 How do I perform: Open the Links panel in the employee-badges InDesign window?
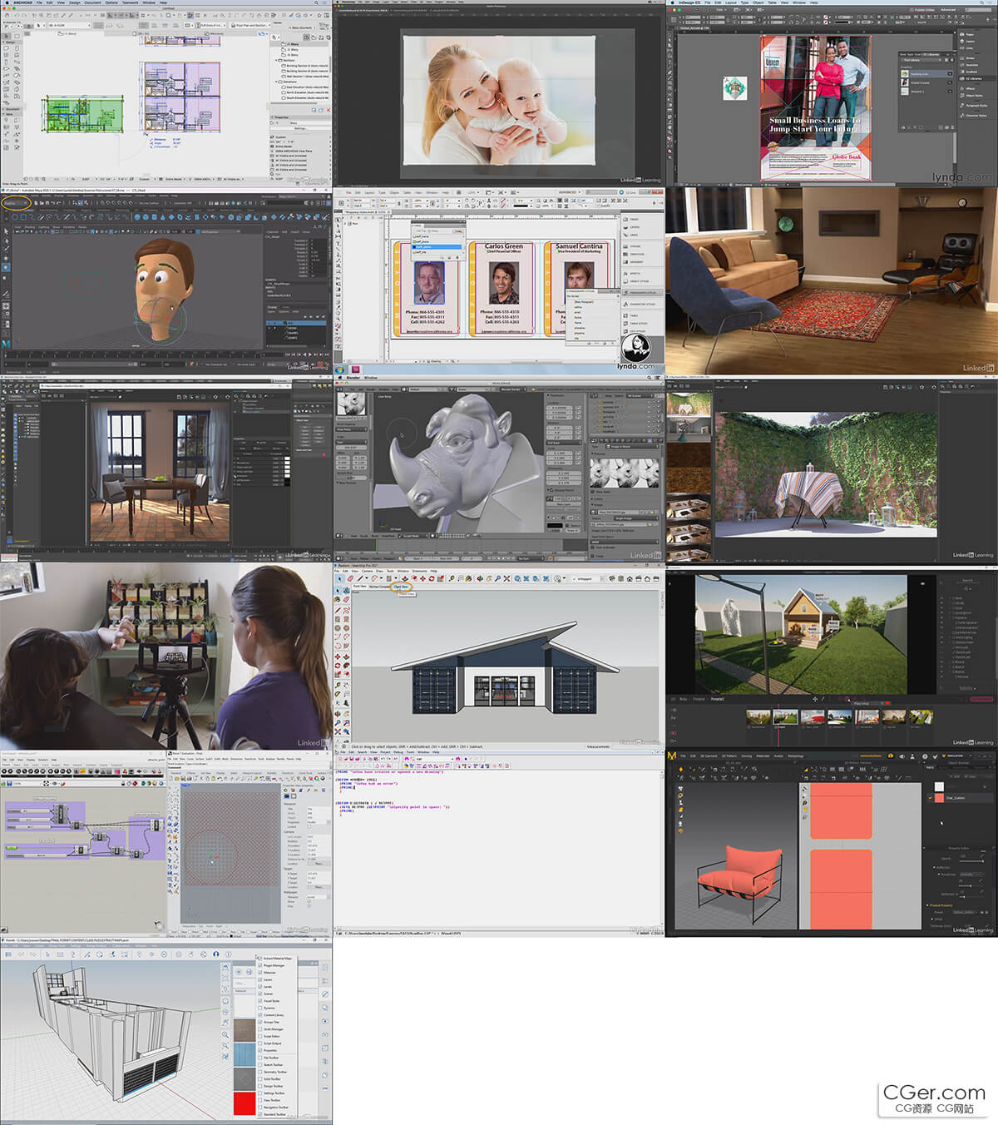(634, 235)
